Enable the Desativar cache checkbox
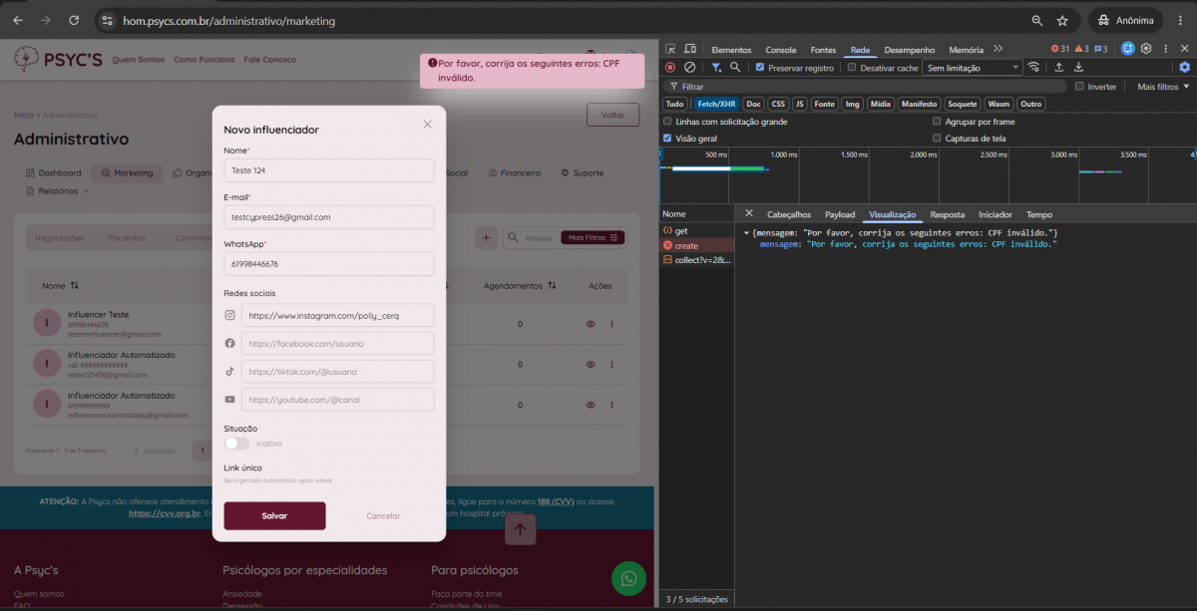 [852, 68]
